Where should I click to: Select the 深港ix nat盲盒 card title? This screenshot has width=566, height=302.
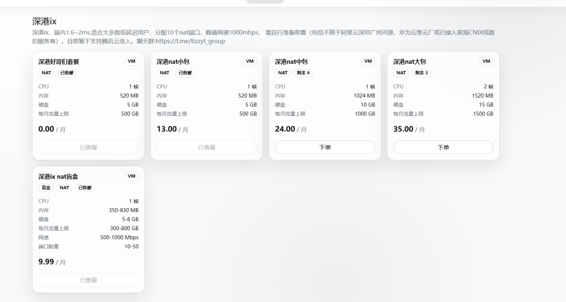58,177
